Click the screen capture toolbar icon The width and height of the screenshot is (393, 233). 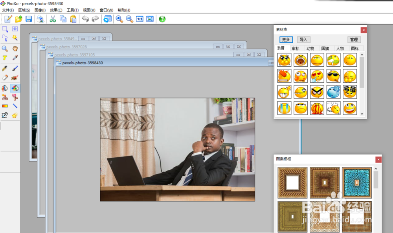tap(108, 19)
